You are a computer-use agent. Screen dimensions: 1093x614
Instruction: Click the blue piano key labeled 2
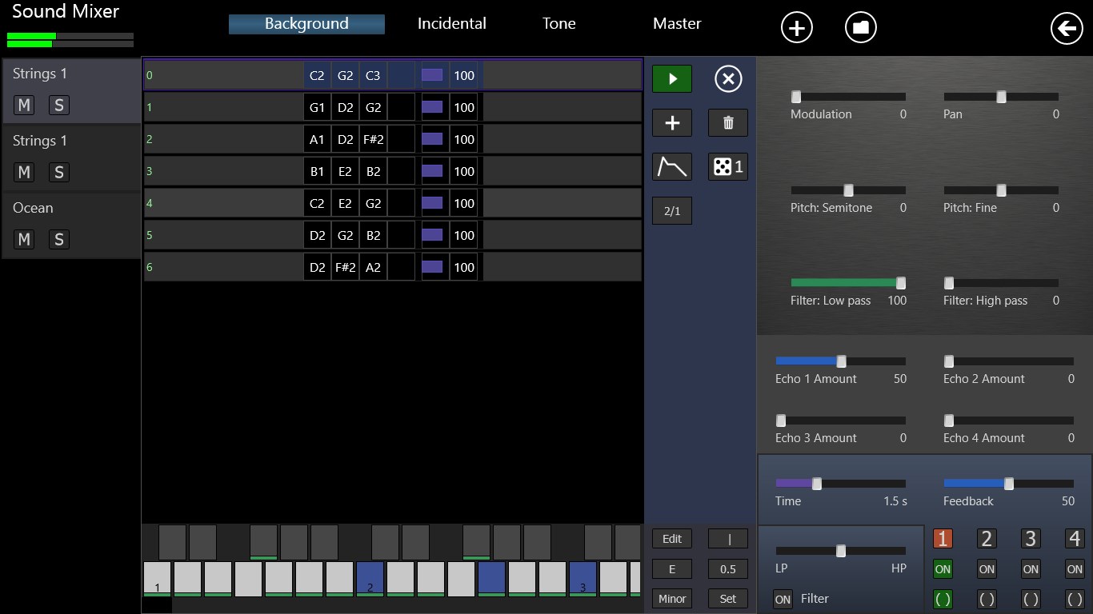(369, 580)
